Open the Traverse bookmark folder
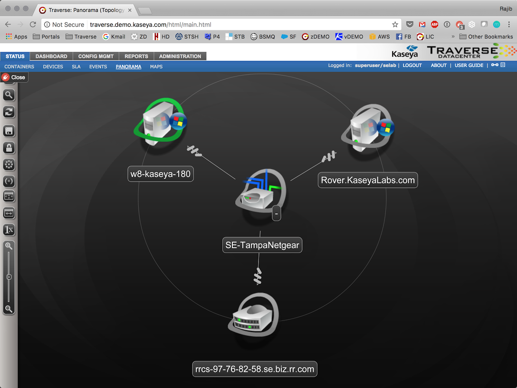Viewport: 517px width, 388px height. (81, 37)
